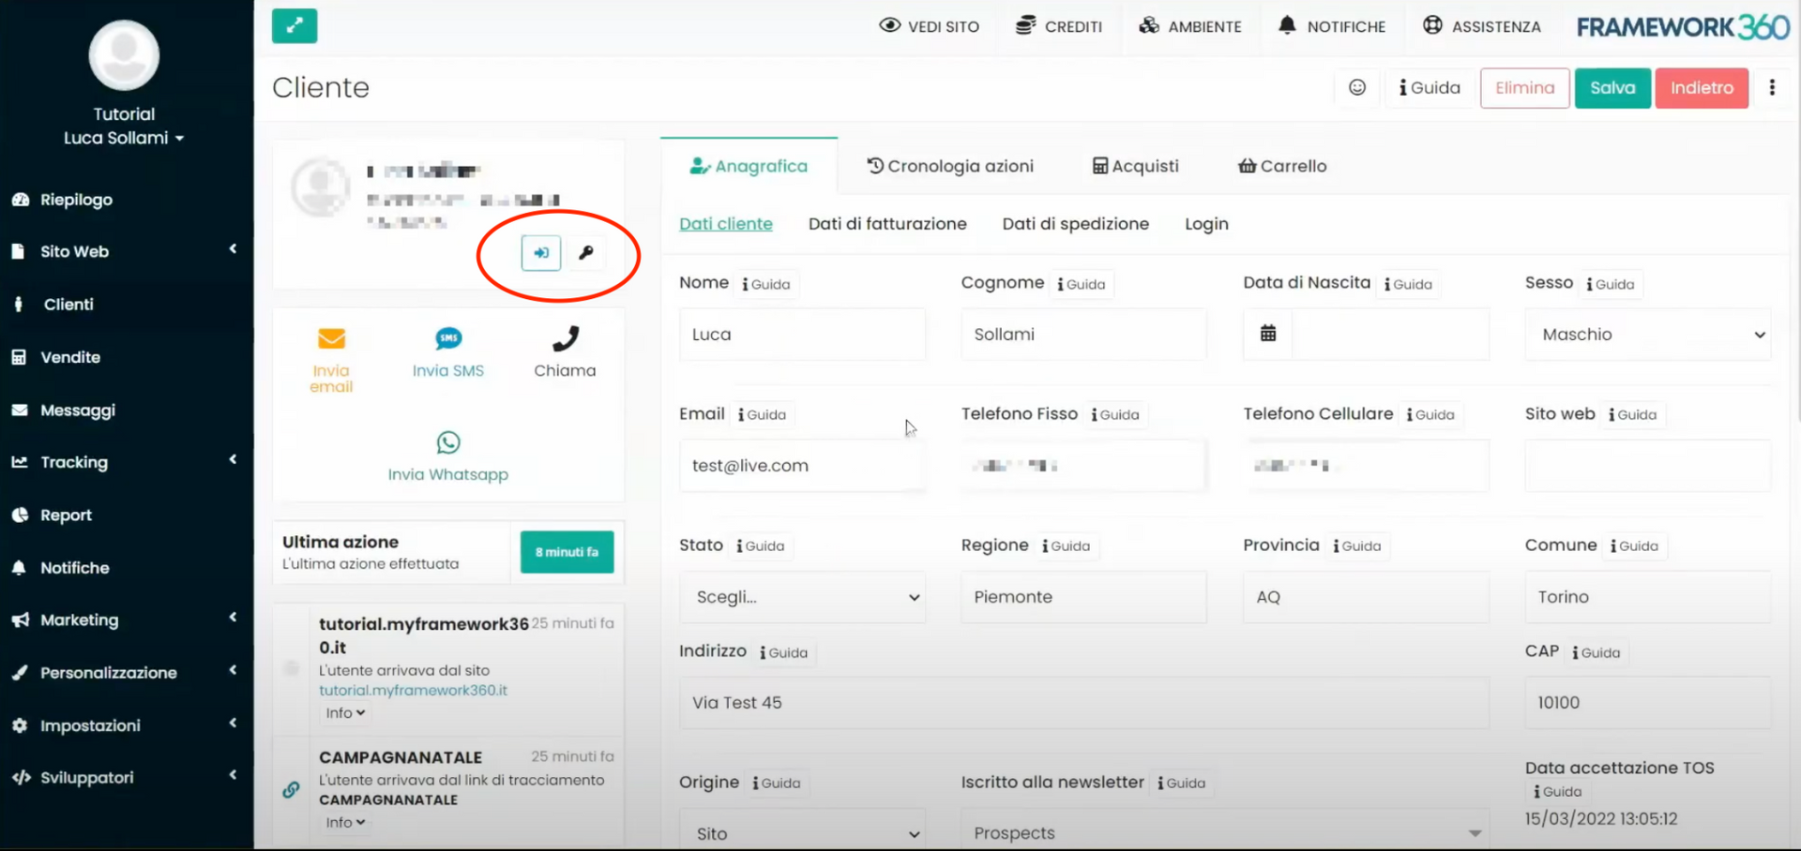The height and width of the screenshot is (851, 1801).
Task: Open the Sesso dropdown showing Maschio
Action: pyautogui.click(x=1647, y=334)
